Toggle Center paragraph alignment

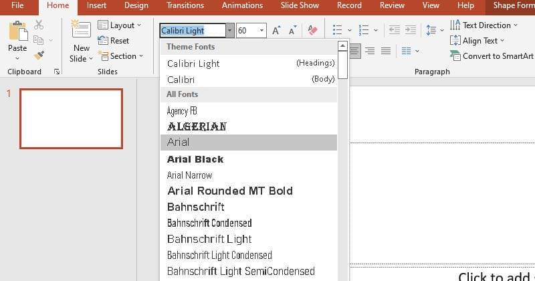pyautogui.click(x=354, y=51)
